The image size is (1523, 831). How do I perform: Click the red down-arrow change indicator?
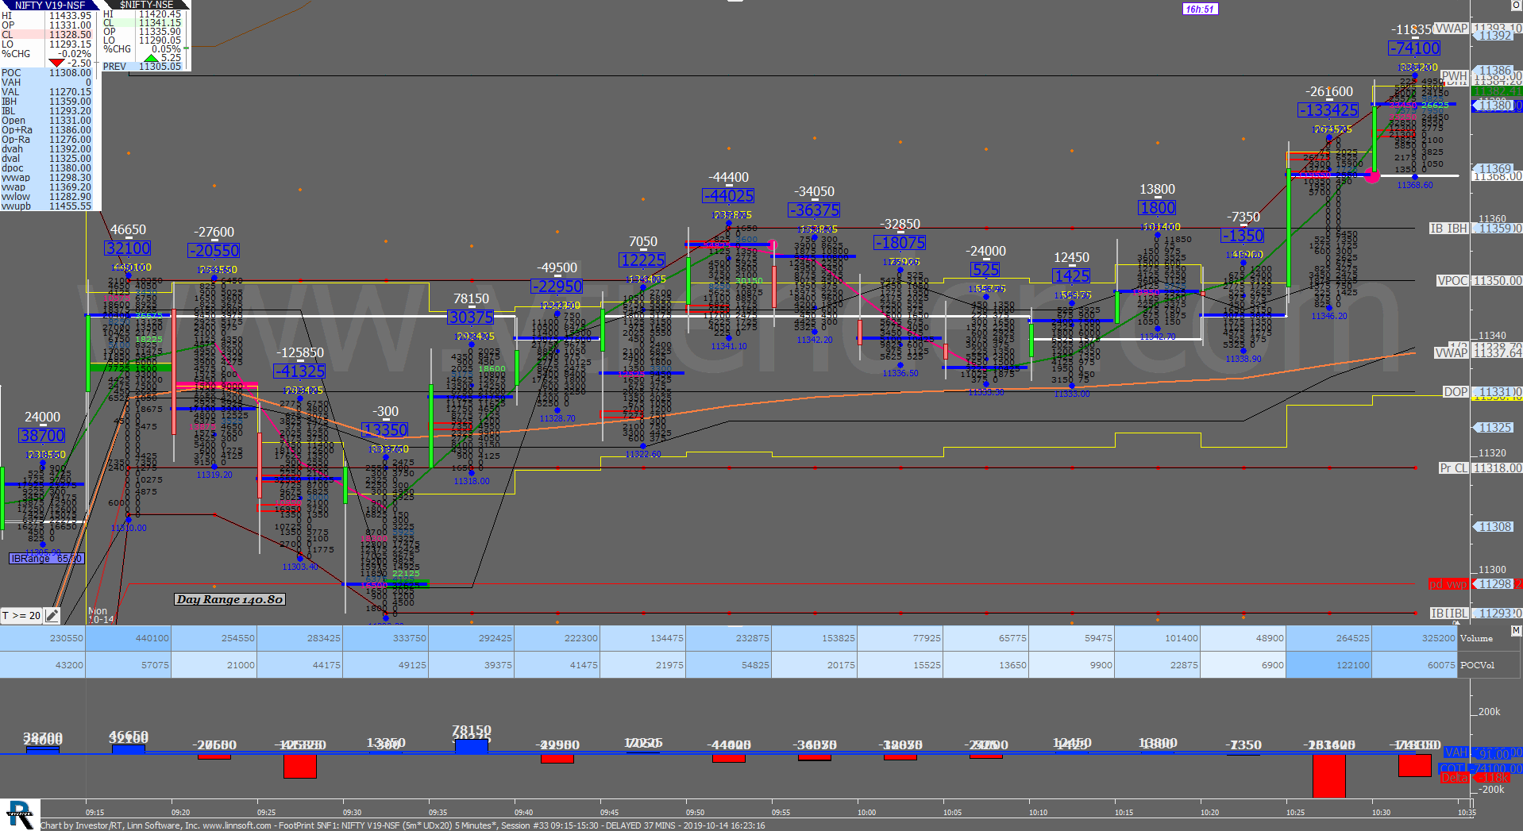56,63
